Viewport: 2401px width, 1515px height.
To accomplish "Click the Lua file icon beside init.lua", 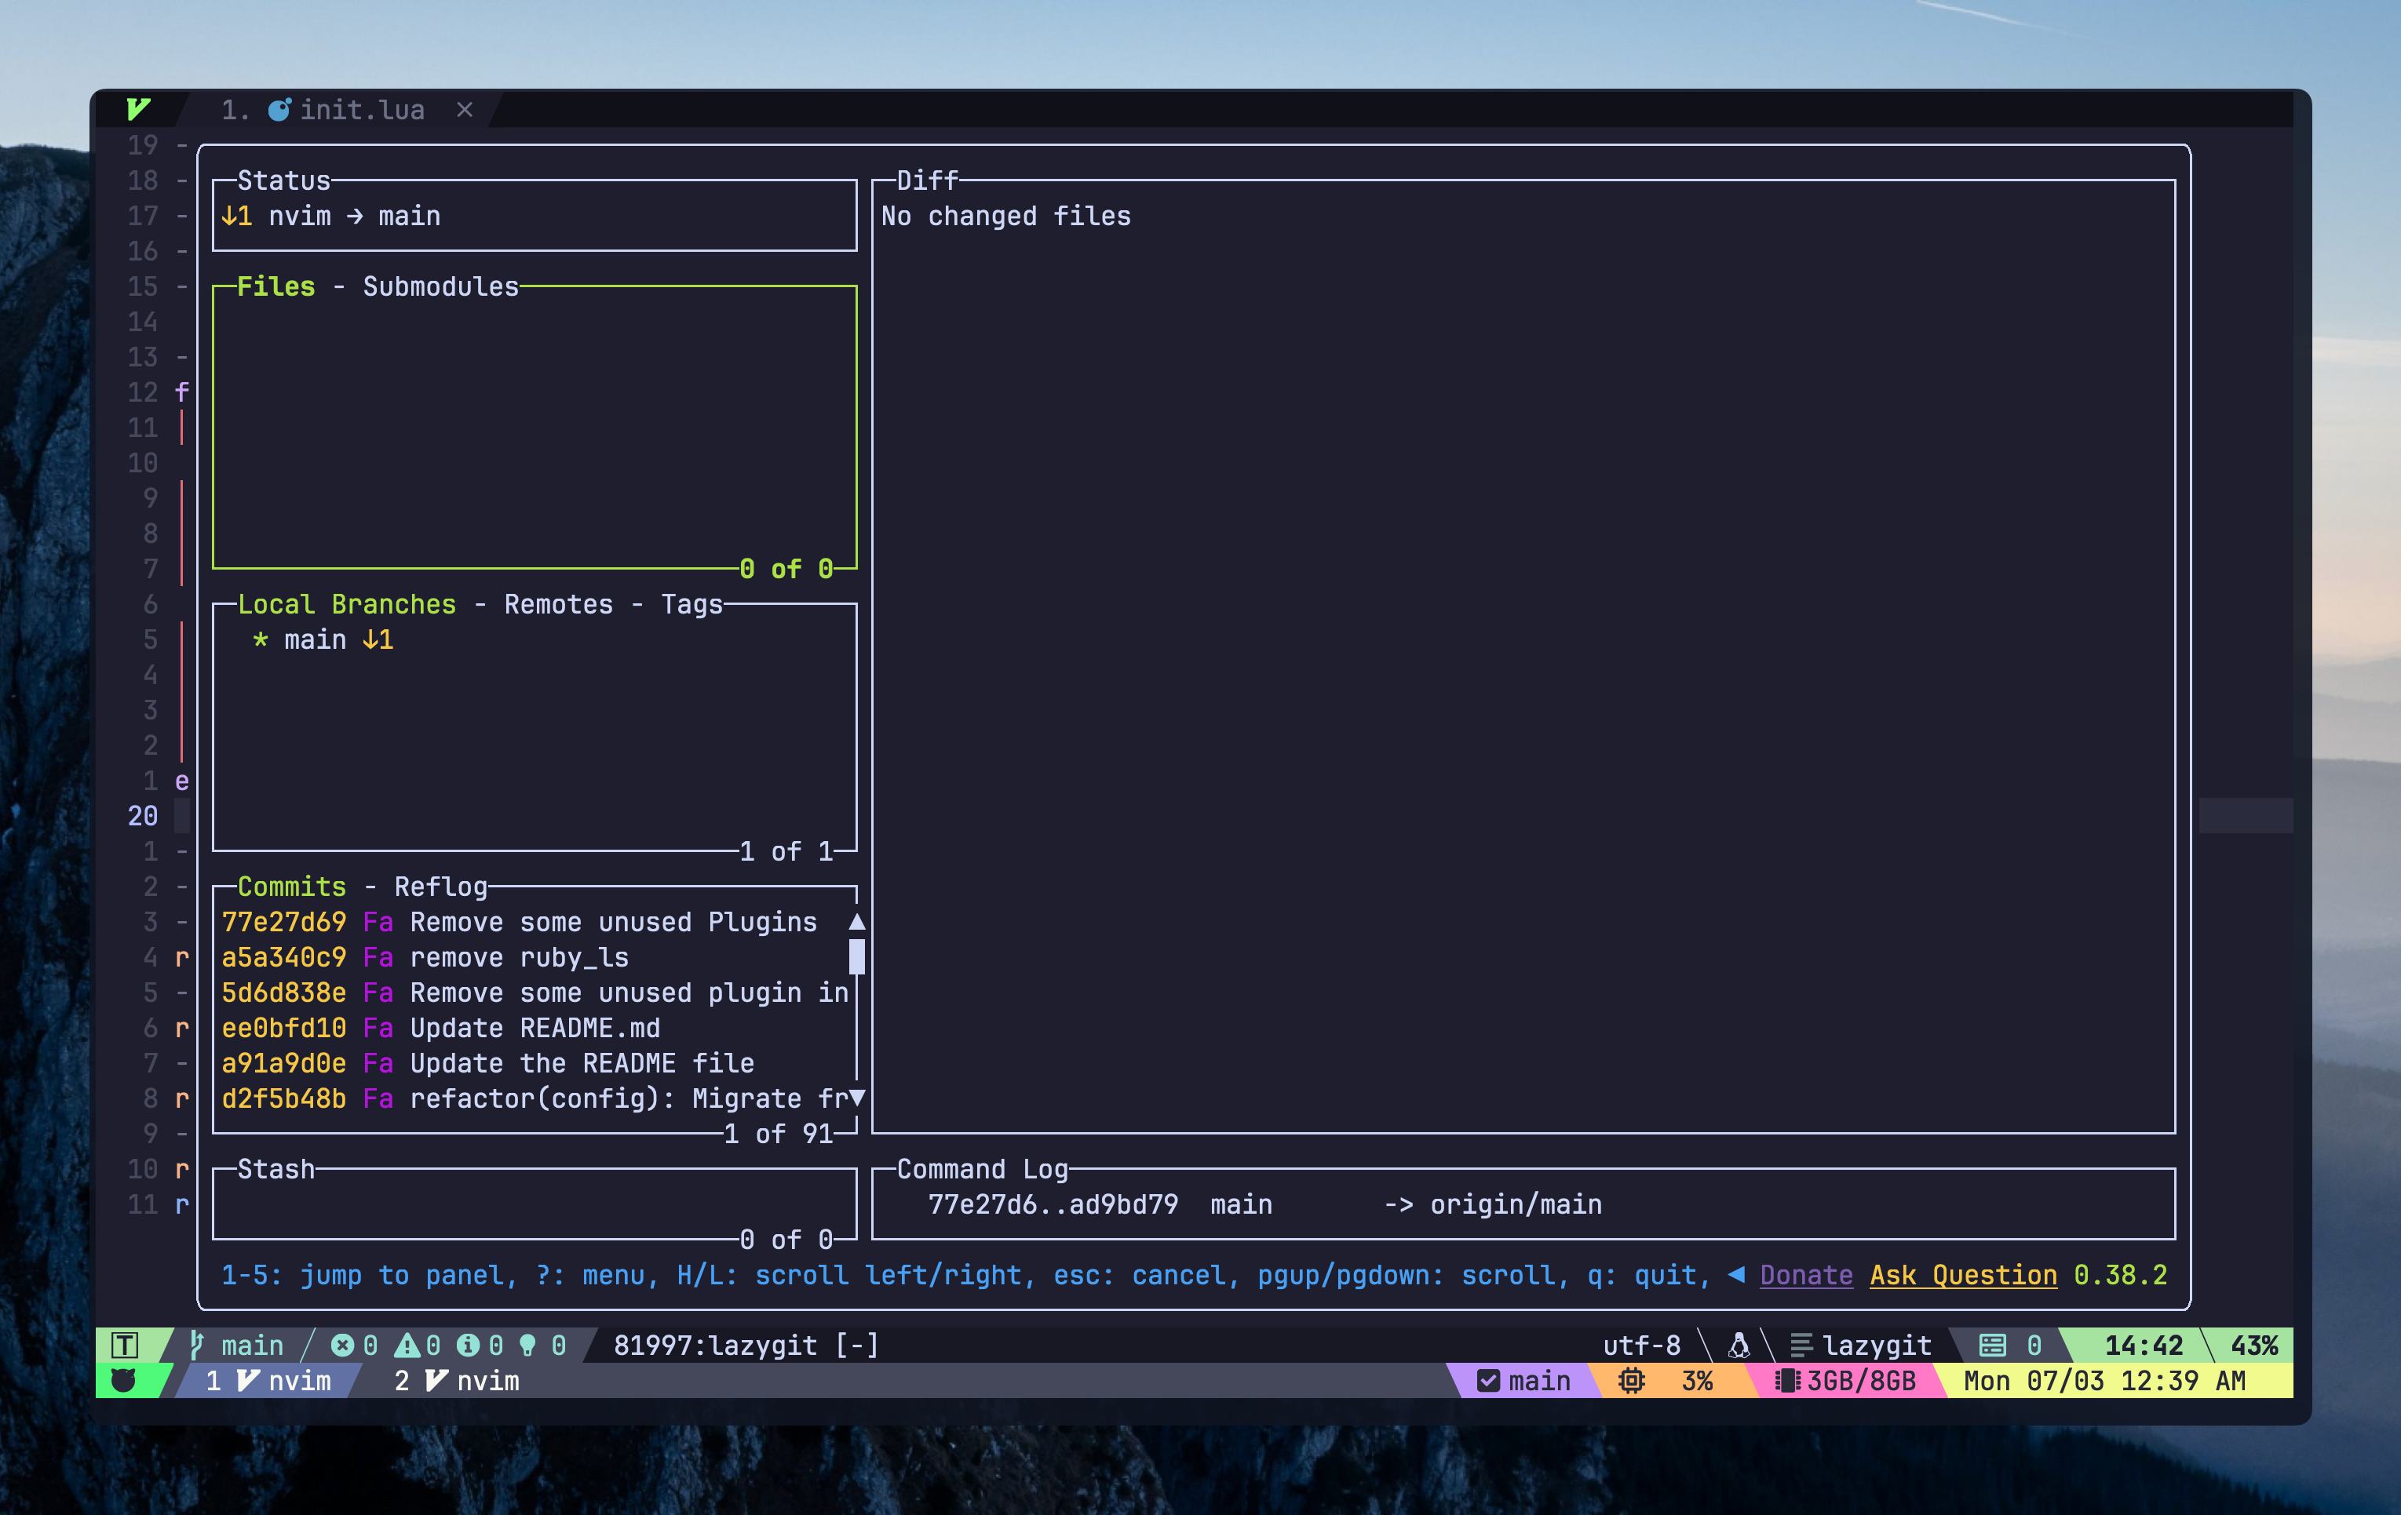I will coord(279,110).
